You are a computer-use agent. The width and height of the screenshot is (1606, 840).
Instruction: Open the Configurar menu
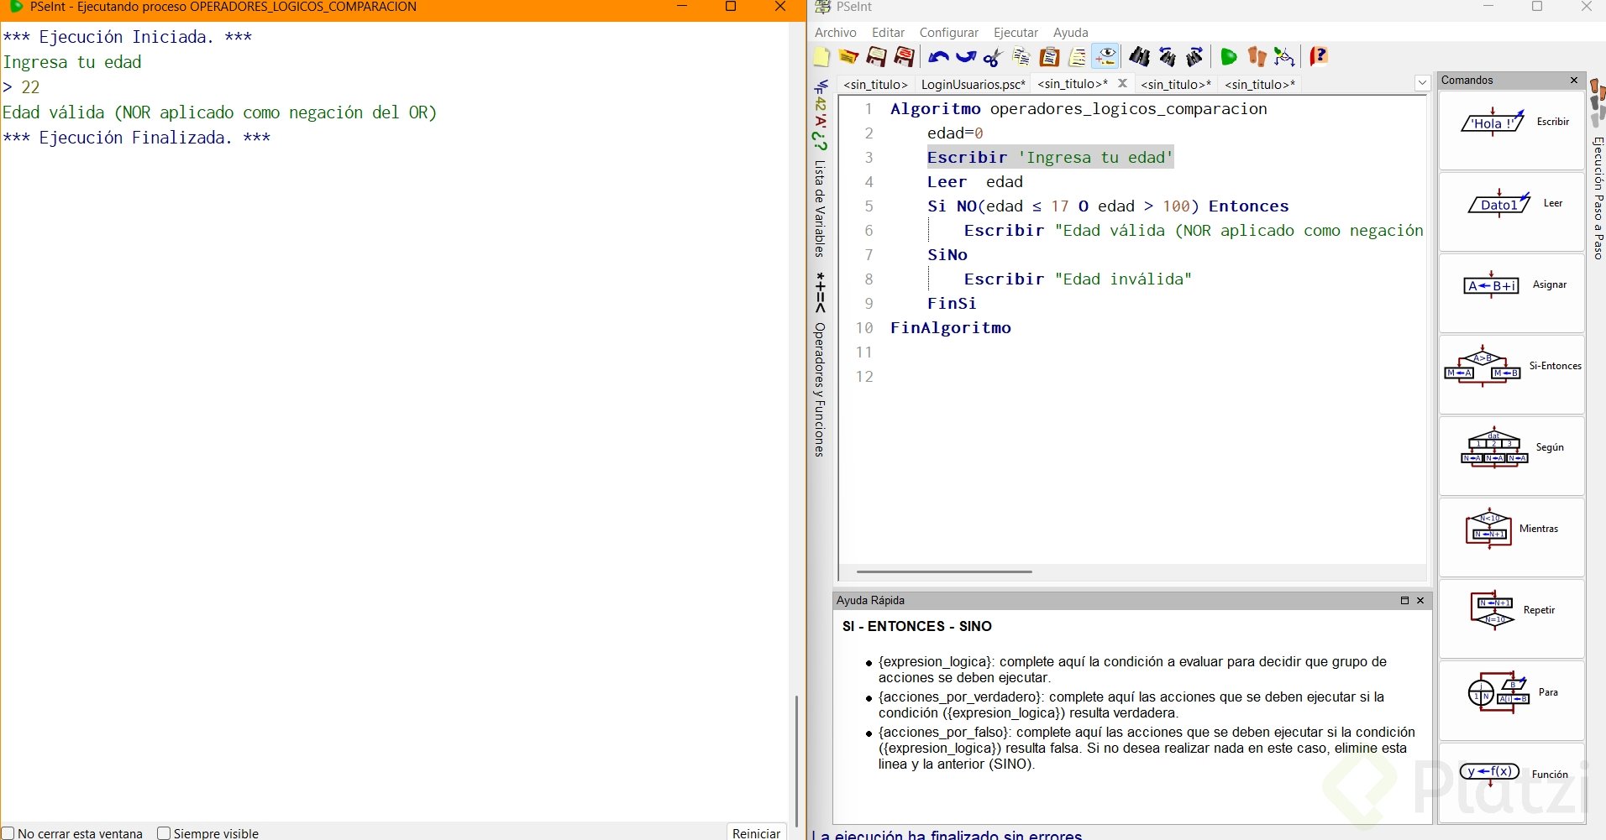pyautogui.click(x=948, y=33)
